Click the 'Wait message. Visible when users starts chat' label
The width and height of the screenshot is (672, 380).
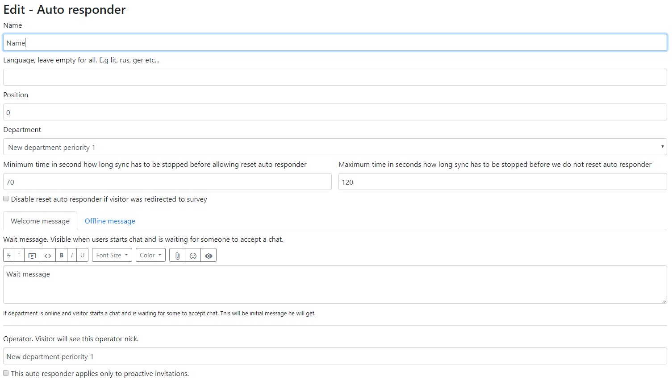click(x=143, y=240)
